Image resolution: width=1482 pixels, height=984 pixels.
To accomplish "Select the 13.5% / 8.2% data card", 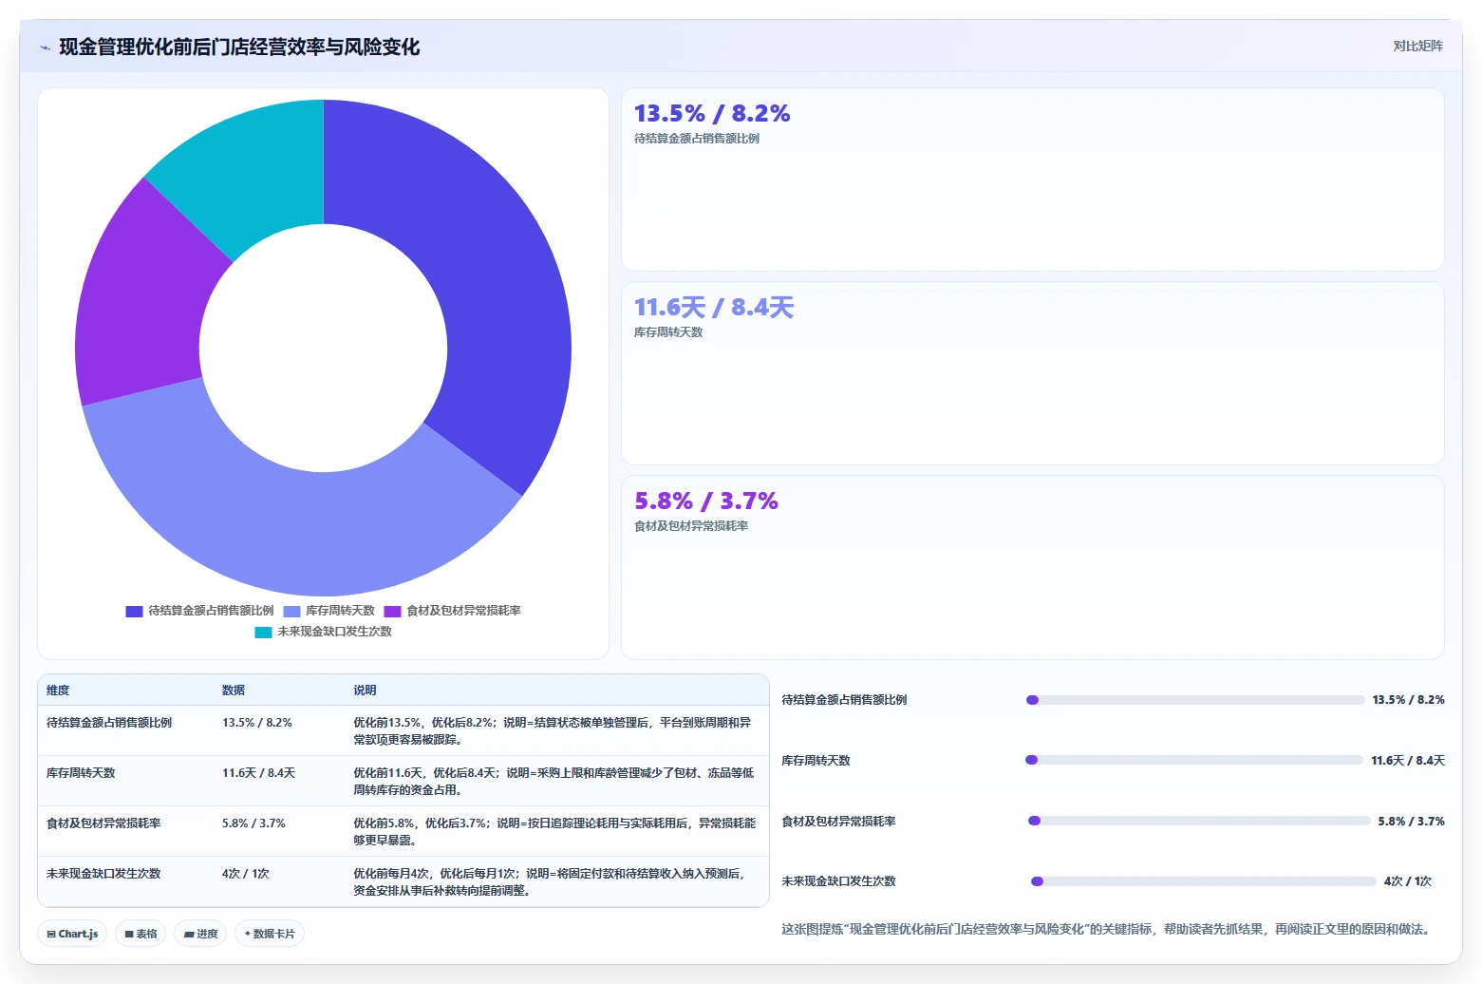I will pyautogui.click(x=1032, y=180).
